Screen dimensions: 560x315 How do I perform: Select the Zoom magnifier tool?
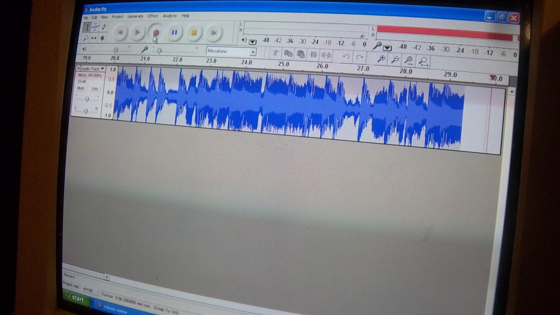[x=86, y=37]
